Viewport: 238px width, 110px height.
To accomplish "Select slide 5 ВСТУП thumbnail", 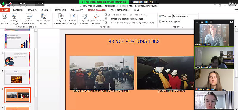I will 17,77.
